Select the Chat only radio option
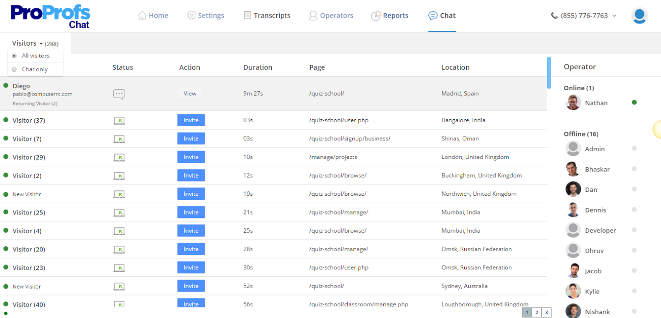This screenshot has height=318, width=661. [14, 69]
